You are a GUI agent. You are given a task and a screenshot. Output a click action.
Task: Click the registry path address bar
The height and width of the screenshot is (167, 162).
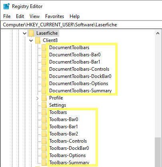81,25
